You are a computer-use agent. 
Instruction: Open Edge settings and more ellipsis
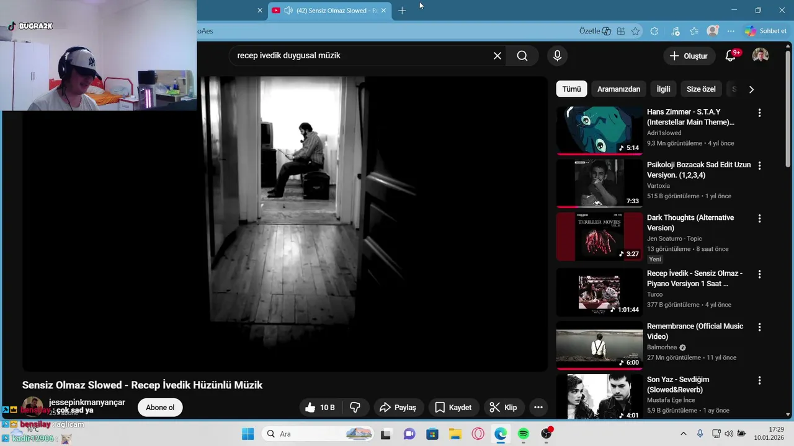(731, 31)
